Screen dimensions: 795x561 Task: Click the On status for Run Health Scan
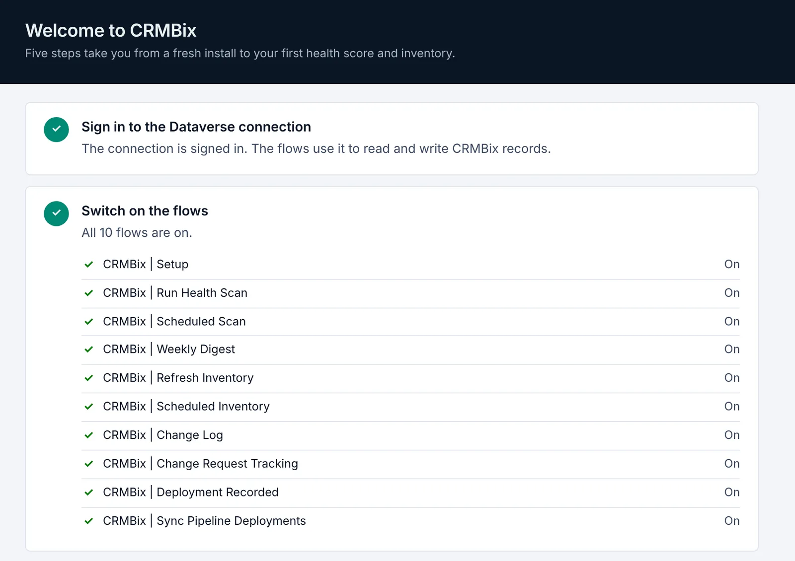click(732, 293)
